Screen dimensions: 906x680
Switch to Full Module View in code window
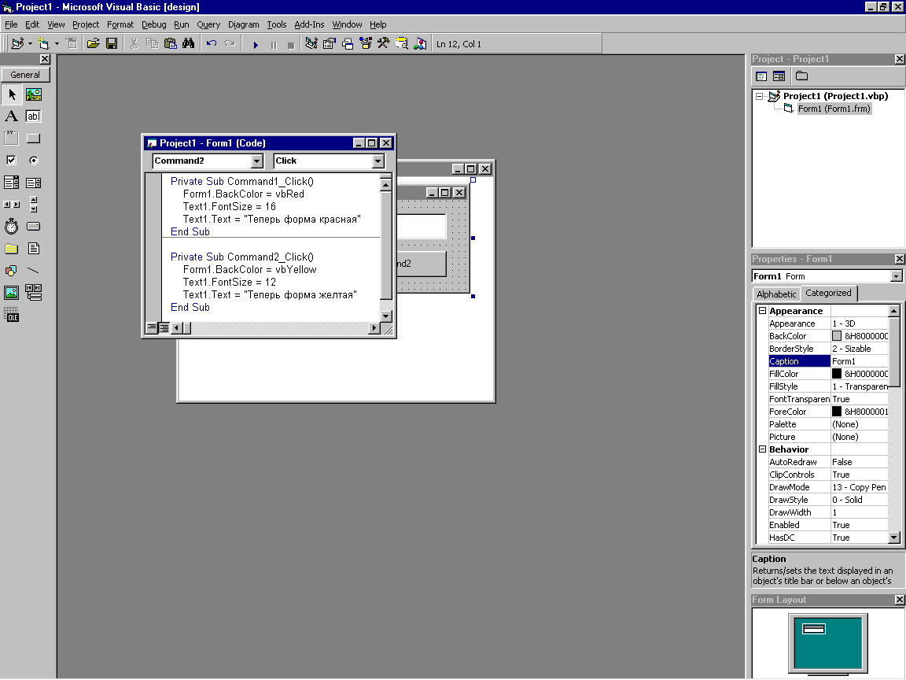point(164,328)
